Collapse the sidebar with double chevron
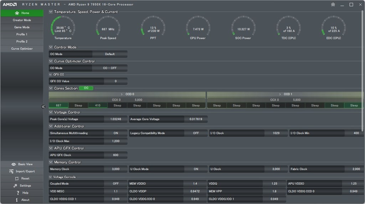 coord(43,107)
